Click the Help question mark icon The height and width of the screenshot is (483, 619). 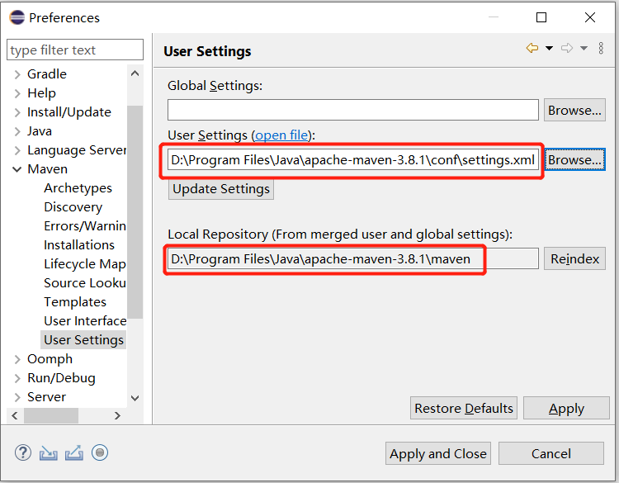tap(23, 452)
